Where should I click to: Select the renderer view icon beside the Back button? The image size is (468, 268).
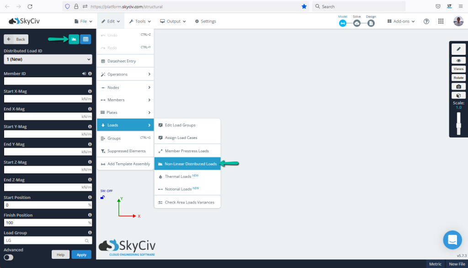[74, 39]
